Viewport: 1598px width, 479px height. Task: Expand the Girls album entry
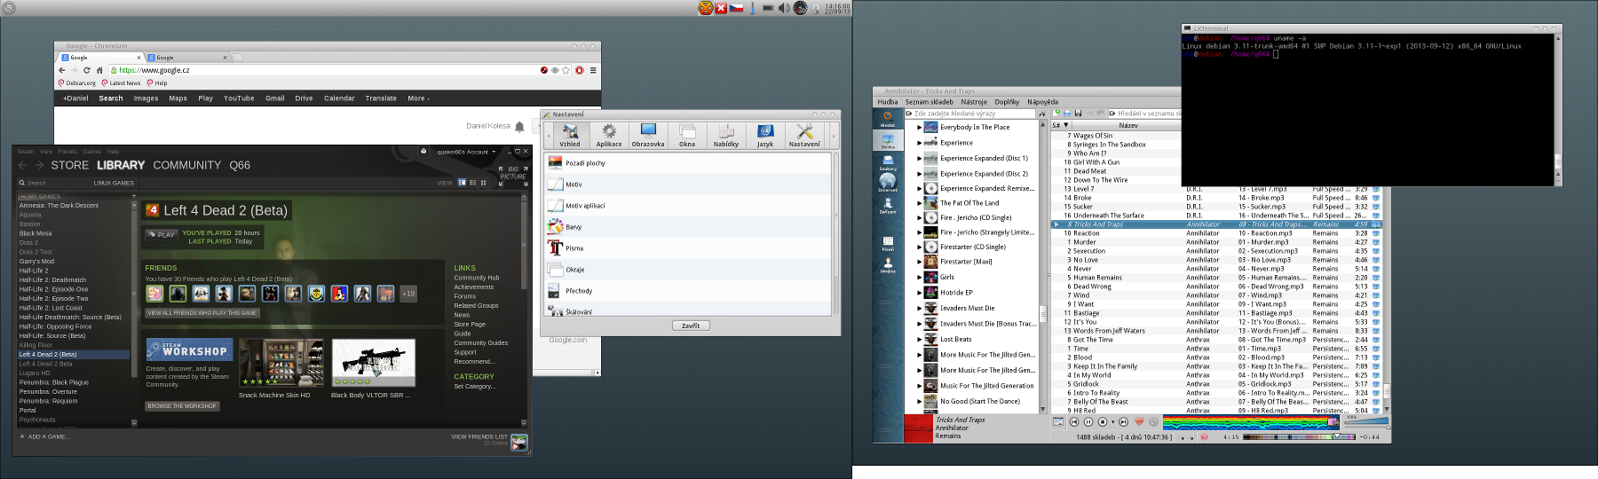point(920,278)
